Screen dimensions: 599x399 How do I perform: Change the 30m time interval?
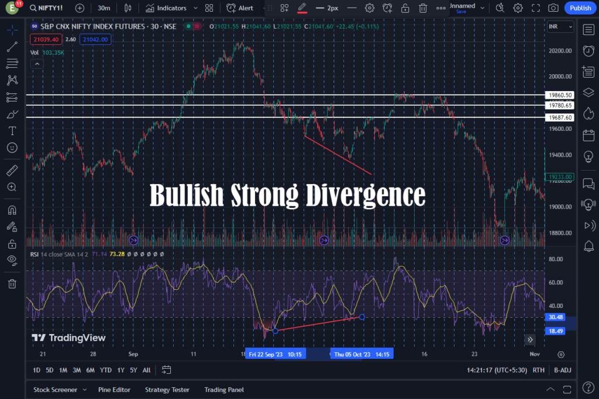point(104,8)
